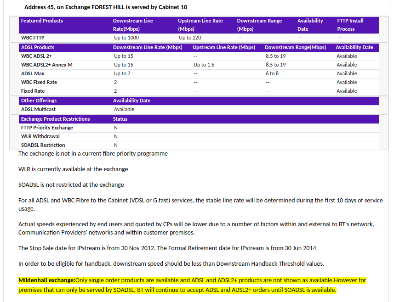
Task: Click the 6 to 8 downstream range cell
Action: point(272,73)
